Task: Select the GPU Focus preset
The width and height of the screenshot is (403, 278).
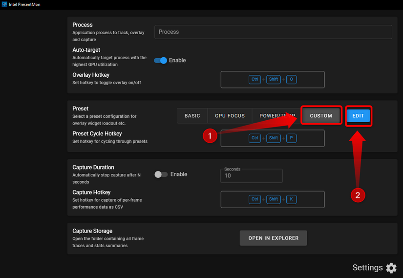Action: 230,116
